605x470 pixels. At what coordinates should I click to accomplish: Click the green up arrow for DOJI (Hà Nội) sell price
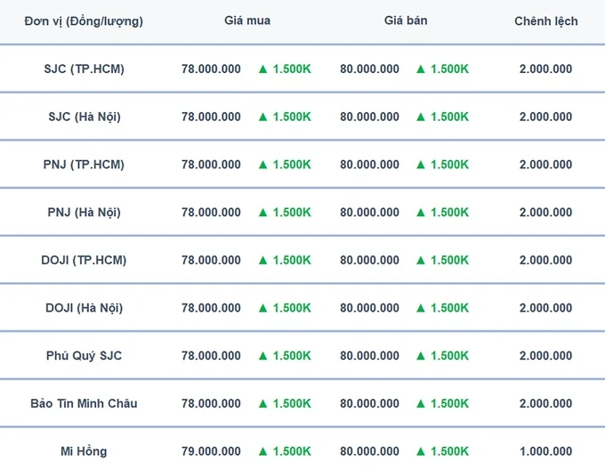click(421, 308)
